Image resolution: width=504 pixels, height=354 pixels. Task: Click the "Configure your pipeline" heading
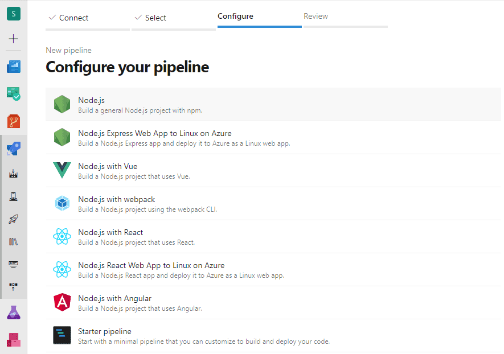click(x=128, y=67)
